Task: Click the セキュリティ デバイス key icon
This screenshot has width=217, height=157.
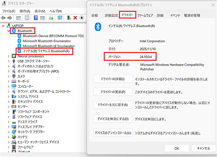Action: 14,102
